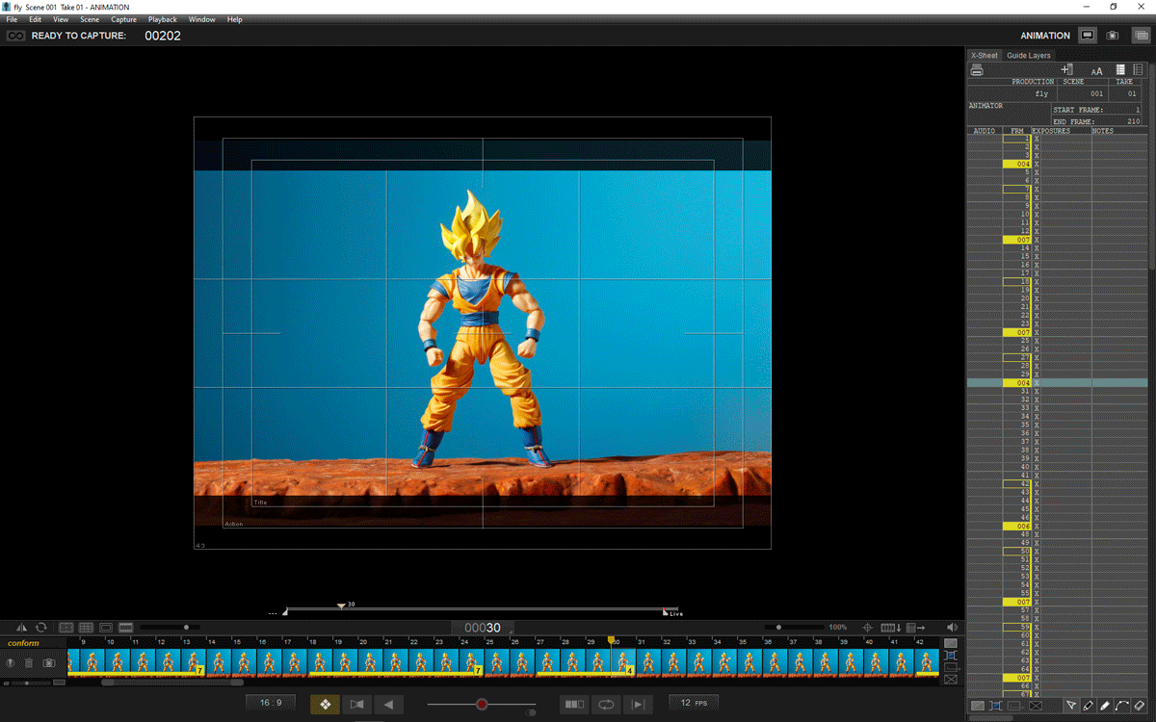This screenshot has height=722, width=1156.
Task: Click the filmstrip with down arrow icon
Action: click(890, 628)
